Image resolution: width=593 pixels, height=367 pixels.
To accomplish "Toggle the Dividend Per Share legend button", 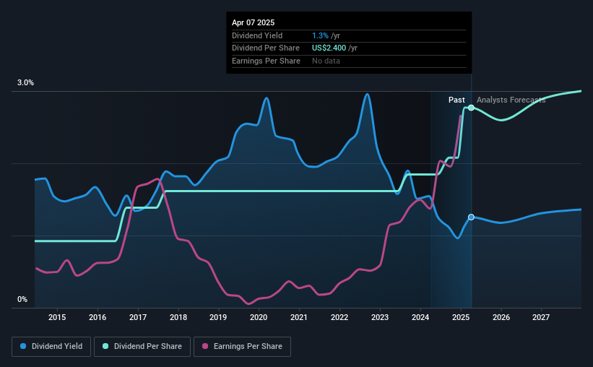I will pos(142,347).
